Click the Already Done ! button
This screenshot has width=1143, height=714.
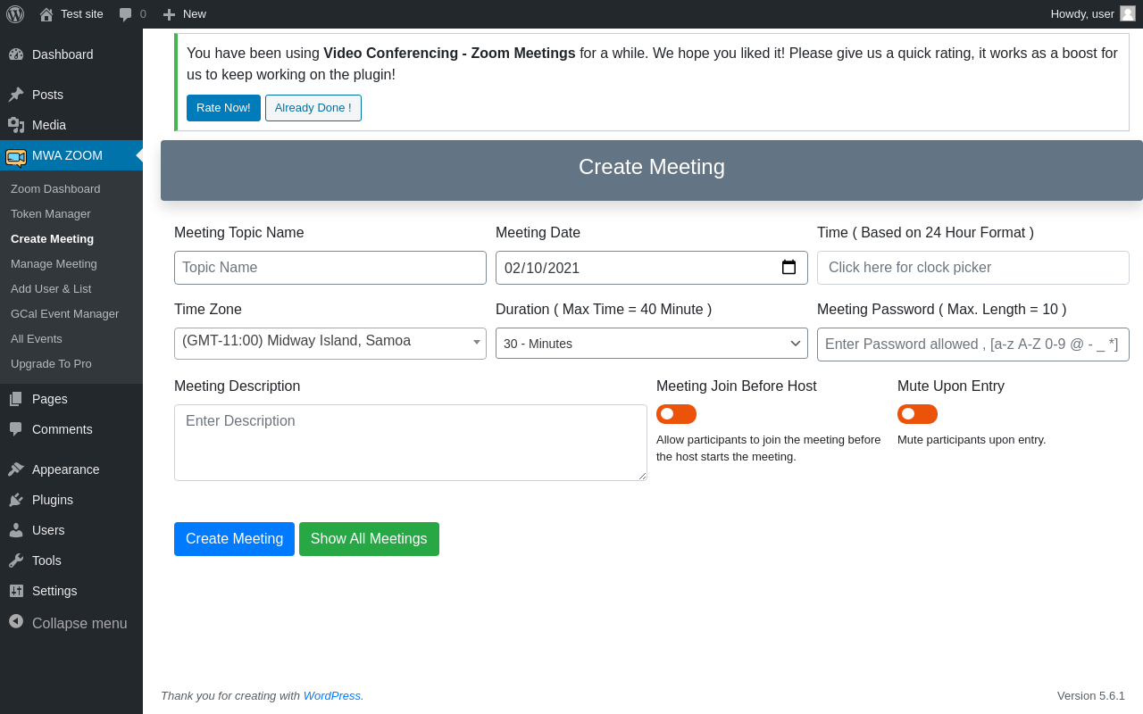tap(313, 108)
